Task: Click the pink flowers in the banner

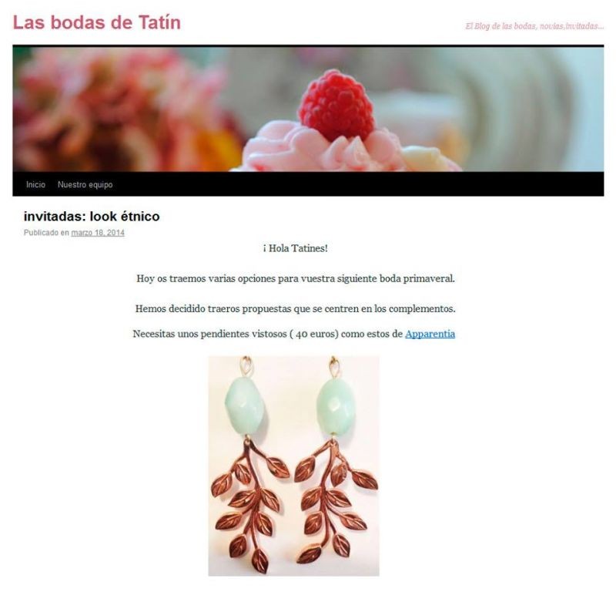Action: (x=118, y=109)
